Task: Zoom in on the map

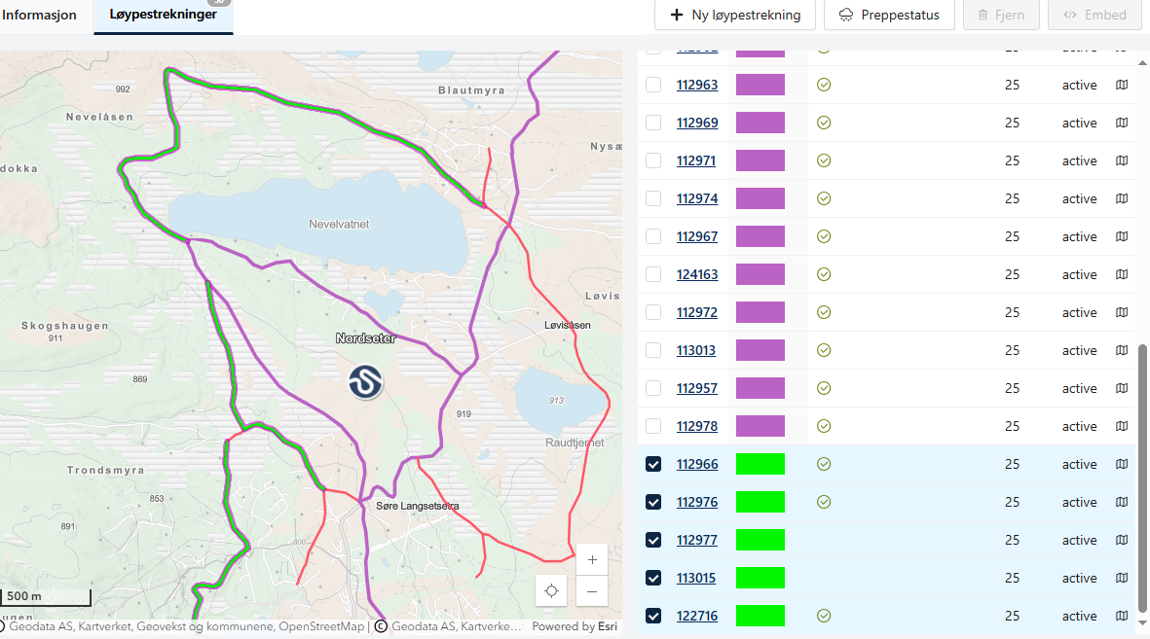Action: coord(592,560)
